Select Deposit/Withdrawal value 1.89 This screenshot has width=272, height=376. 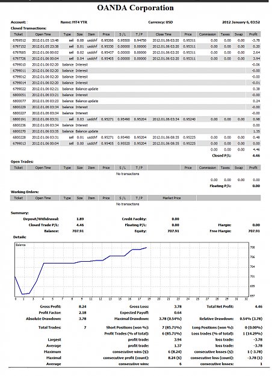(x=80, y=219)
